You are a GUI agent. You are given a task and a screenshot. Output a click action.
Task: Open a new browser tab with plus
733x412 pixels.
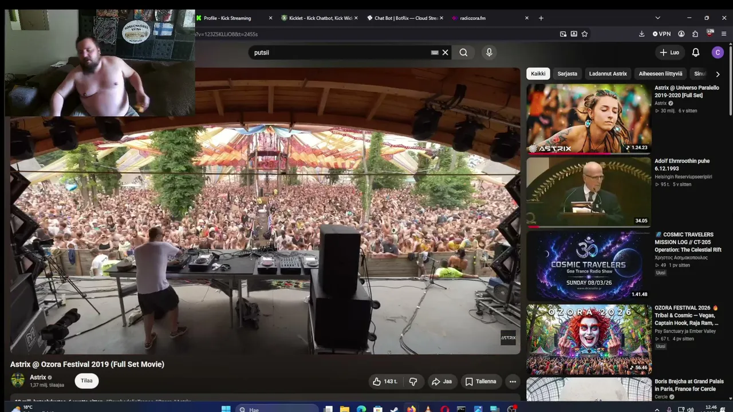point(541,18)
